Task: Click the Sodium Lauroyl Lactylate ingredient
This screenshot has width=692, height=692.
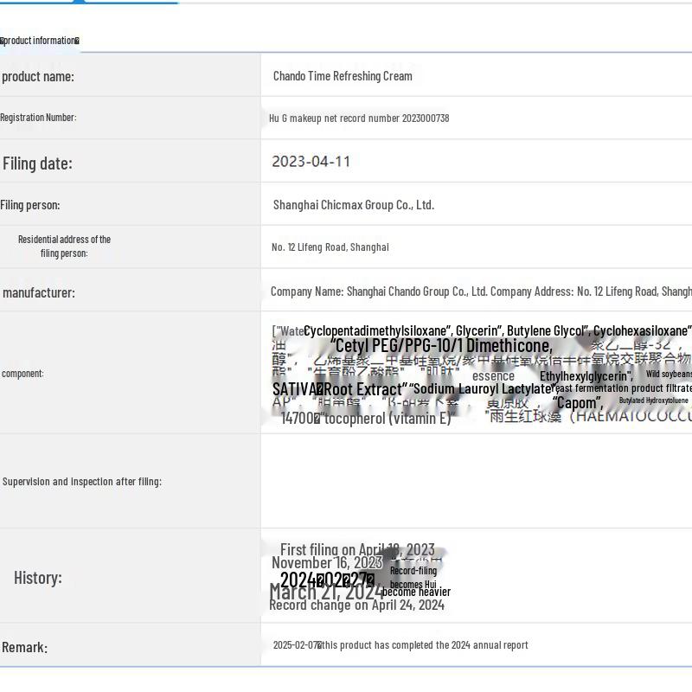Action: point(483,389)
